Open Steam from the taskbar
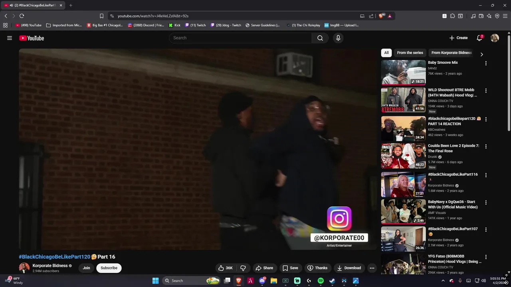The image size is (511, 287). click(x=332, y=281)
